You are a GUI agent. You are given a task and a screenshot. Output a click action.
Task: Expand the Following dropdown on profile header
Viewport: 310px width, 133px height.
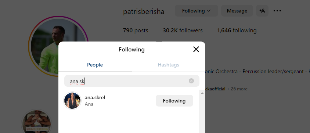pyautogui.click(x=196, y=11)
